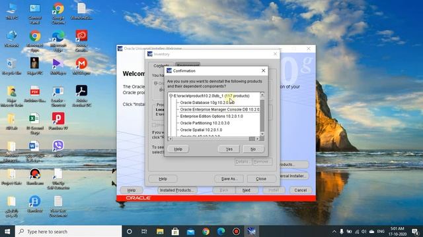Select Oracle Partitioning 10.2.0.3.0 row
This screenshot has width=423, height=237.
pos(205,123)
